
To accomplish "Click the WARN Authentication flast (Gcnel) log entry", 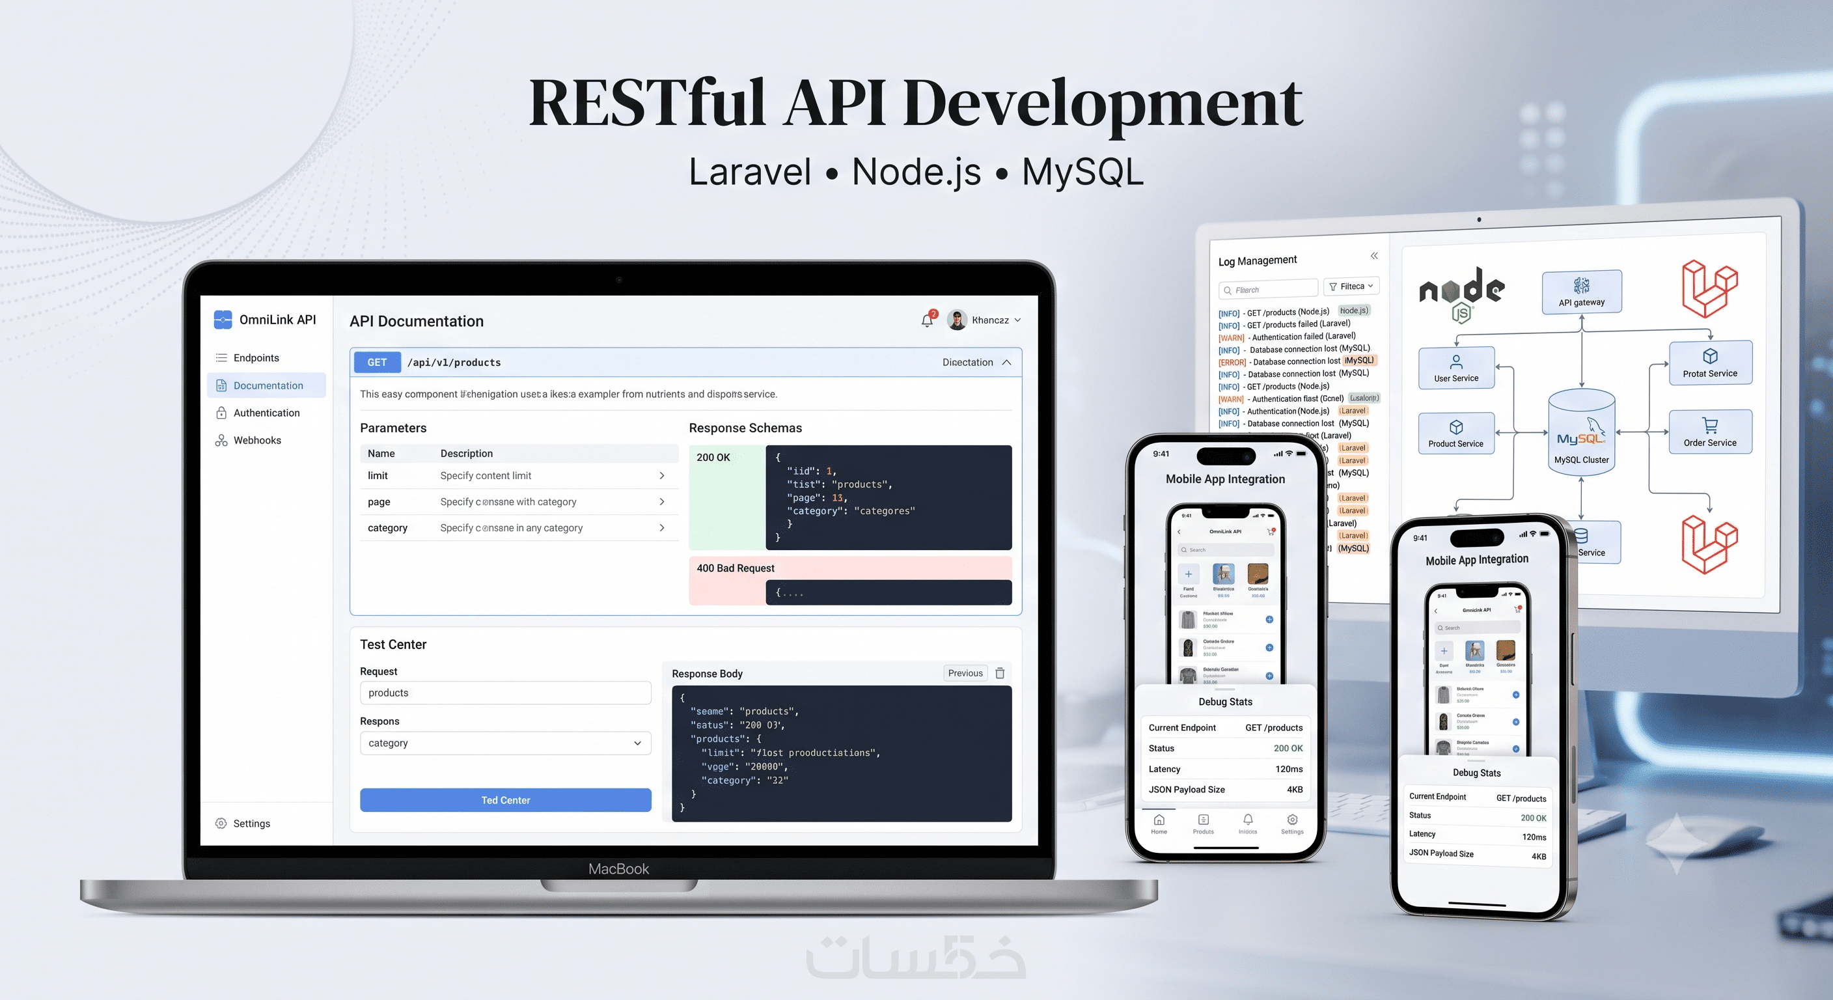I will click(x=1299, y=398).
